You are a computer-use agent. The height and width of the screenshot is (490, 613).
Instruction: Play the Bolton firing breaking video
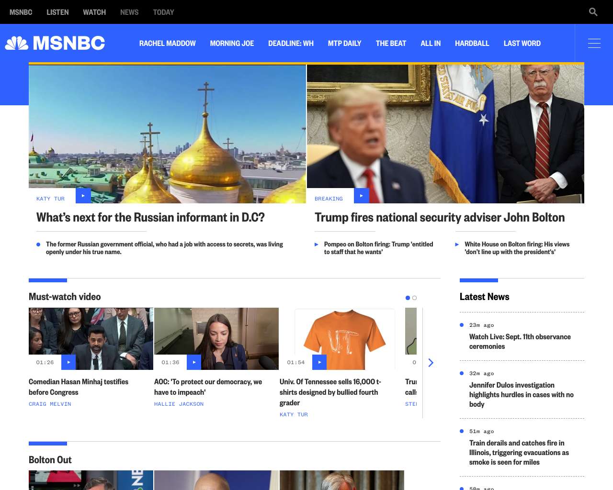tap(362, 196)
